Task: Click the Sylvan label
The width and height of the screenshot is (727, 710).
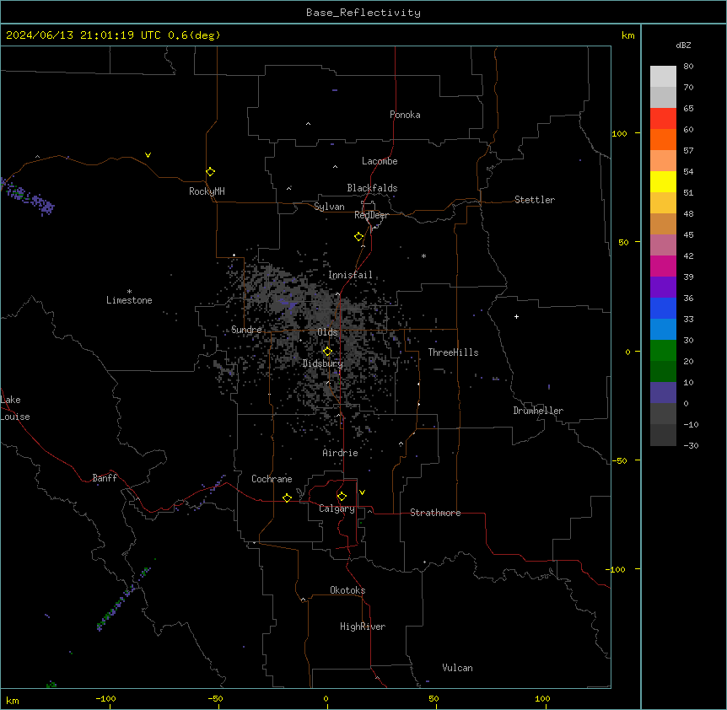Action: point(329,207)
